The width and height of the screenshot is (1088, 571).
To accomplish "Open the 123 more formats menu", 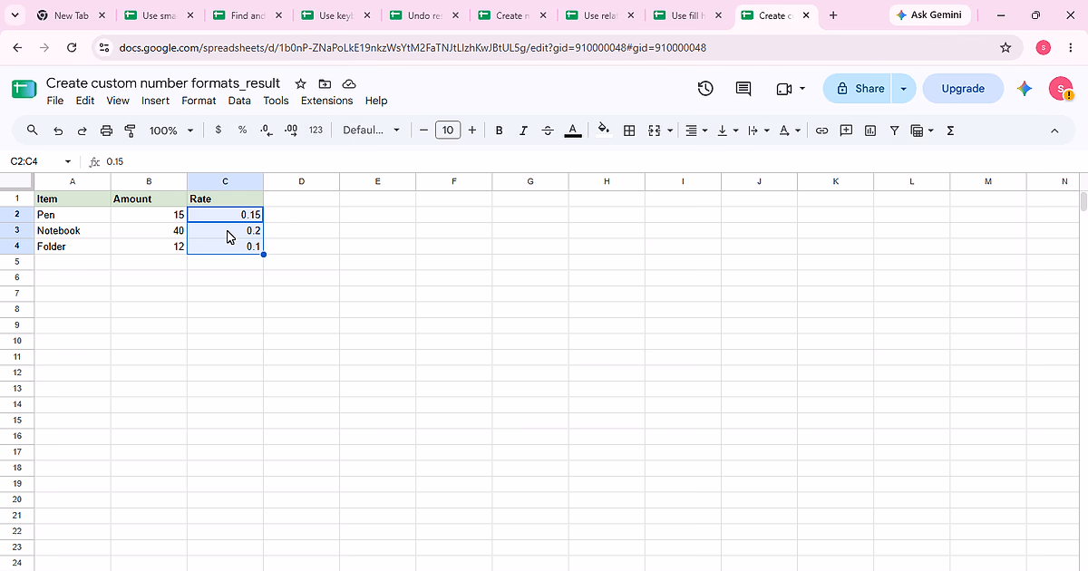I will pyautogui.click(x=316, y=131).
